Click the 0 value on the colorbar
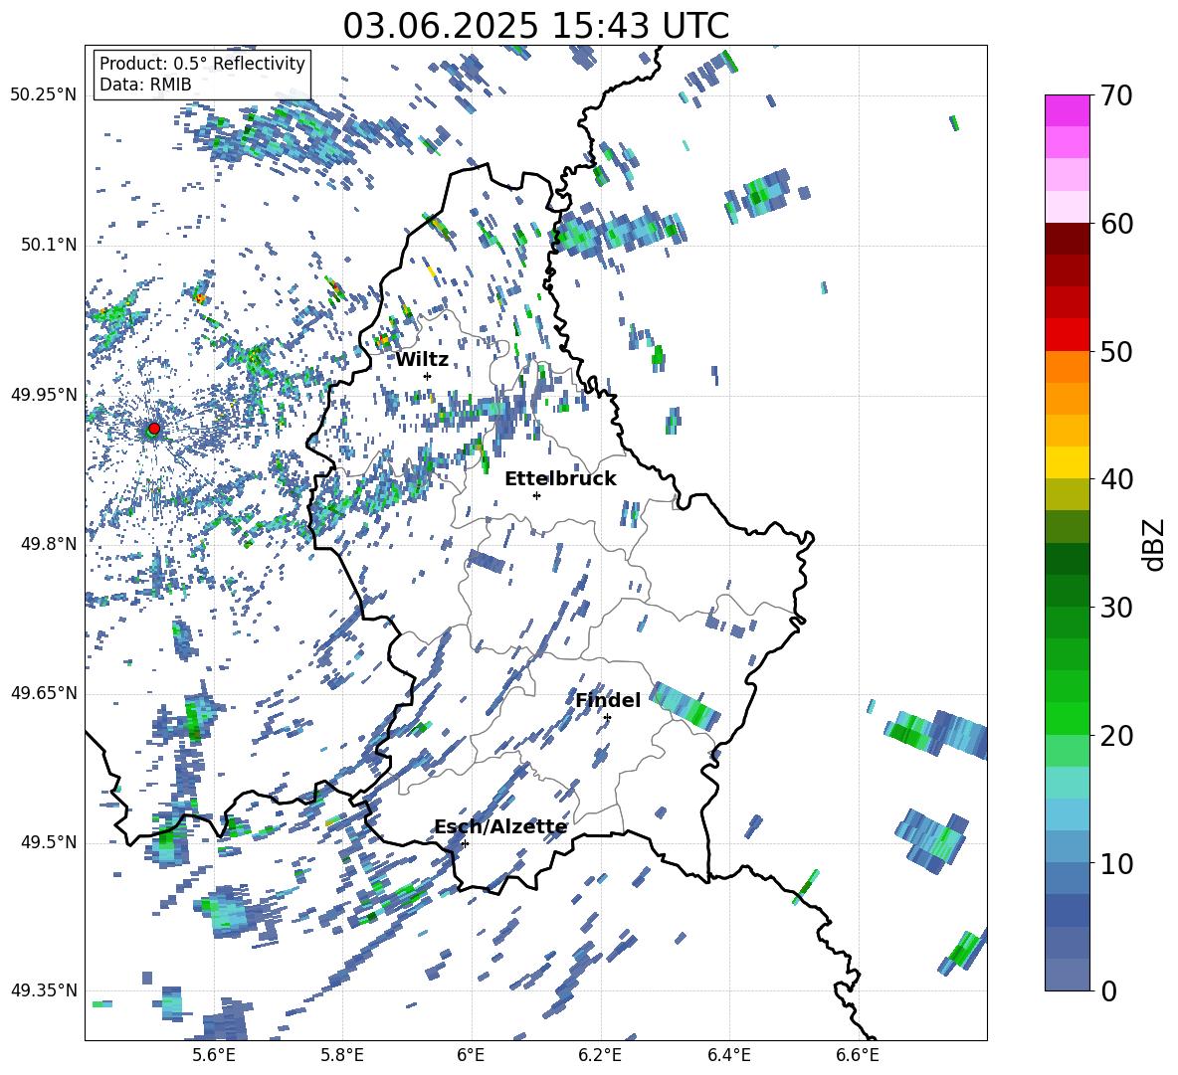 [1108, 990]
